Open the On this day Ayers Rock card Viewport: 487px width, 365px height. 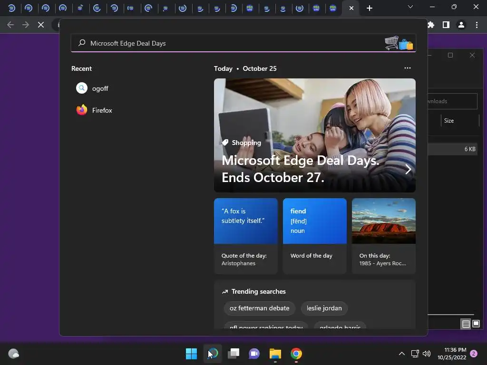coord(384,236)
